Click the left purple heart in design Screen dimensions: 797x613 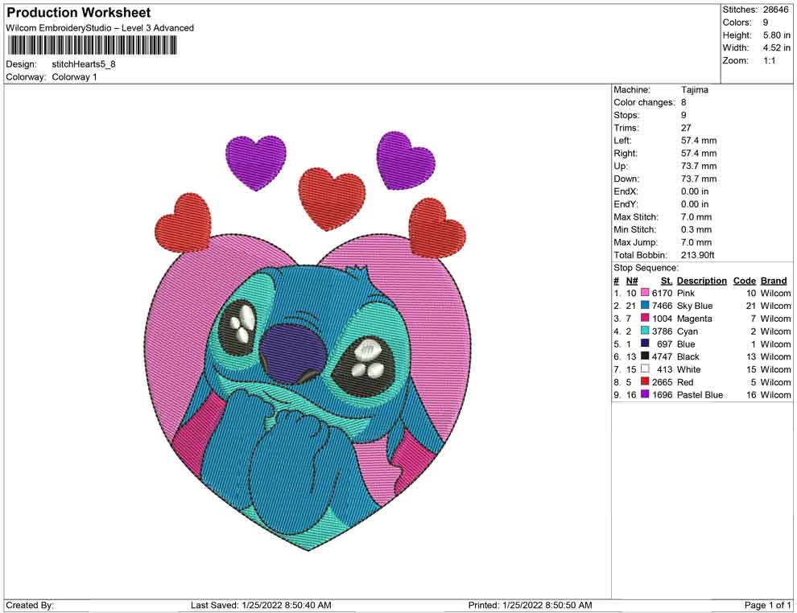click(x=256, y=163)
